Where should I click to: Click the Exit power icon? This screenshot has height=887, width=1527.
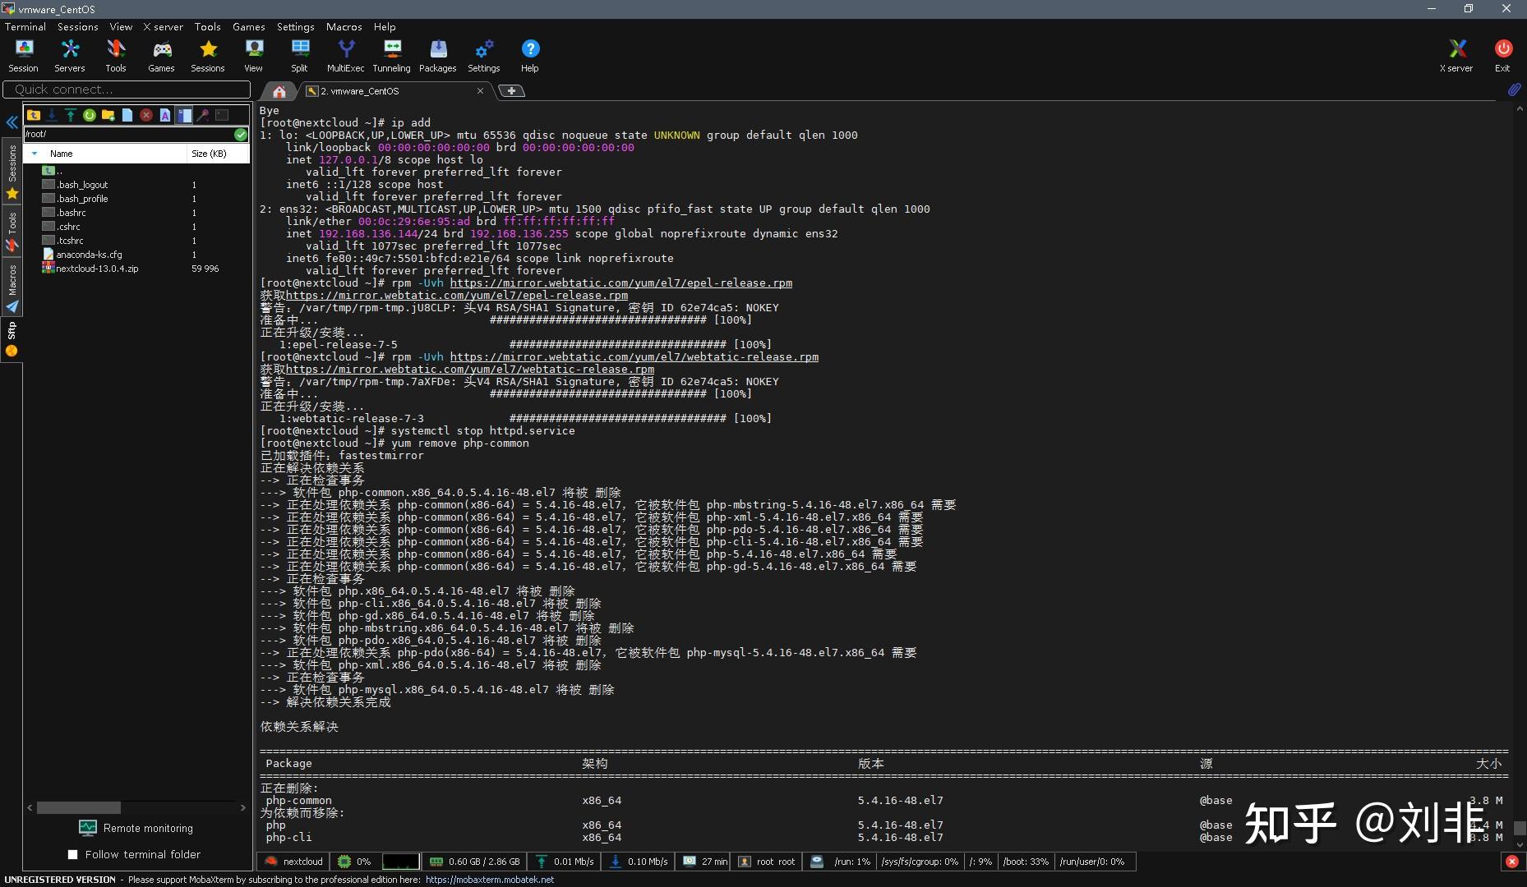(1503, 56)
